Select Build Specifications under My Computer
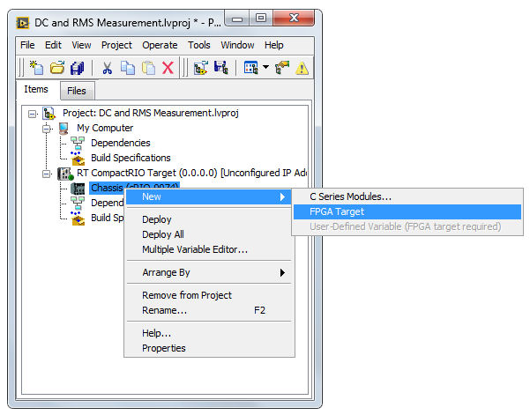The height and width of the screenshot is (415, 530). (131, 159)
